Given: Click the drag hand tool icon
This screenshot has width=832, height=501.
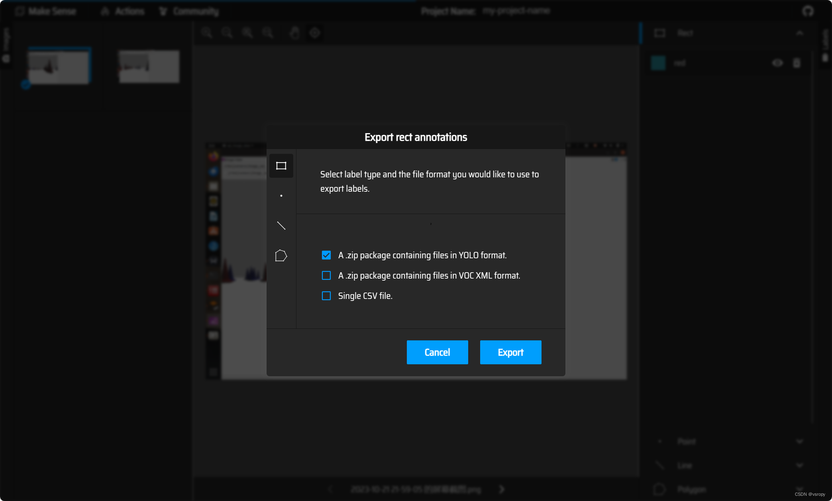Looking at the screenshot, I should [294, 33].
